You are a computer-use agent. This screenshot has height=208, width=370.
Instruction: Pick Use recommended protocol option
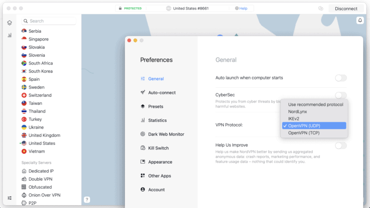pyautogui.click(x=315, y=104)
